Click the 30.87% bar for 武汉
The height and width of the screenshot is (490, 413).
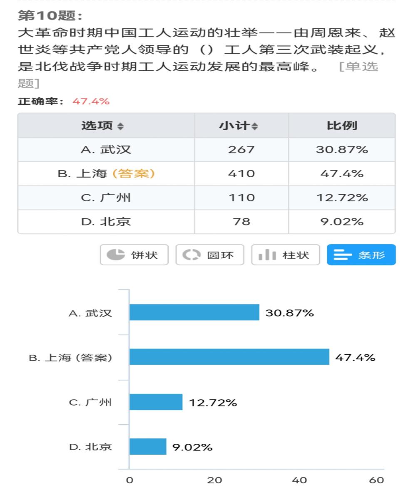tap(194, 312)
